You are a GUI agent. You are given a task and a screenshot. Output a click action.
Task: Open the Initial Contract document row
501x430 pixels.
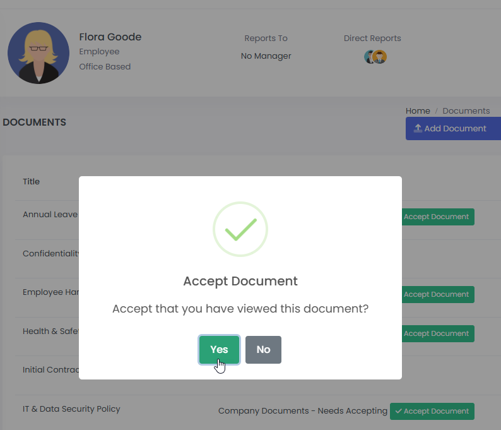tap(50, 369)
